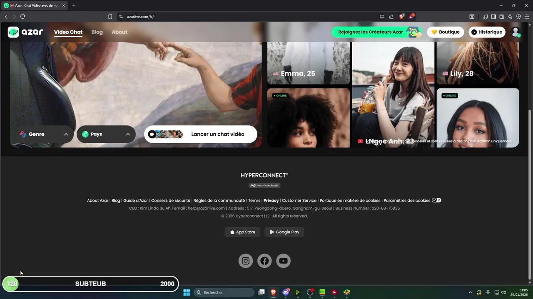Click the reload page icon
Screen dimensions: 533x299
pos(22,17)
